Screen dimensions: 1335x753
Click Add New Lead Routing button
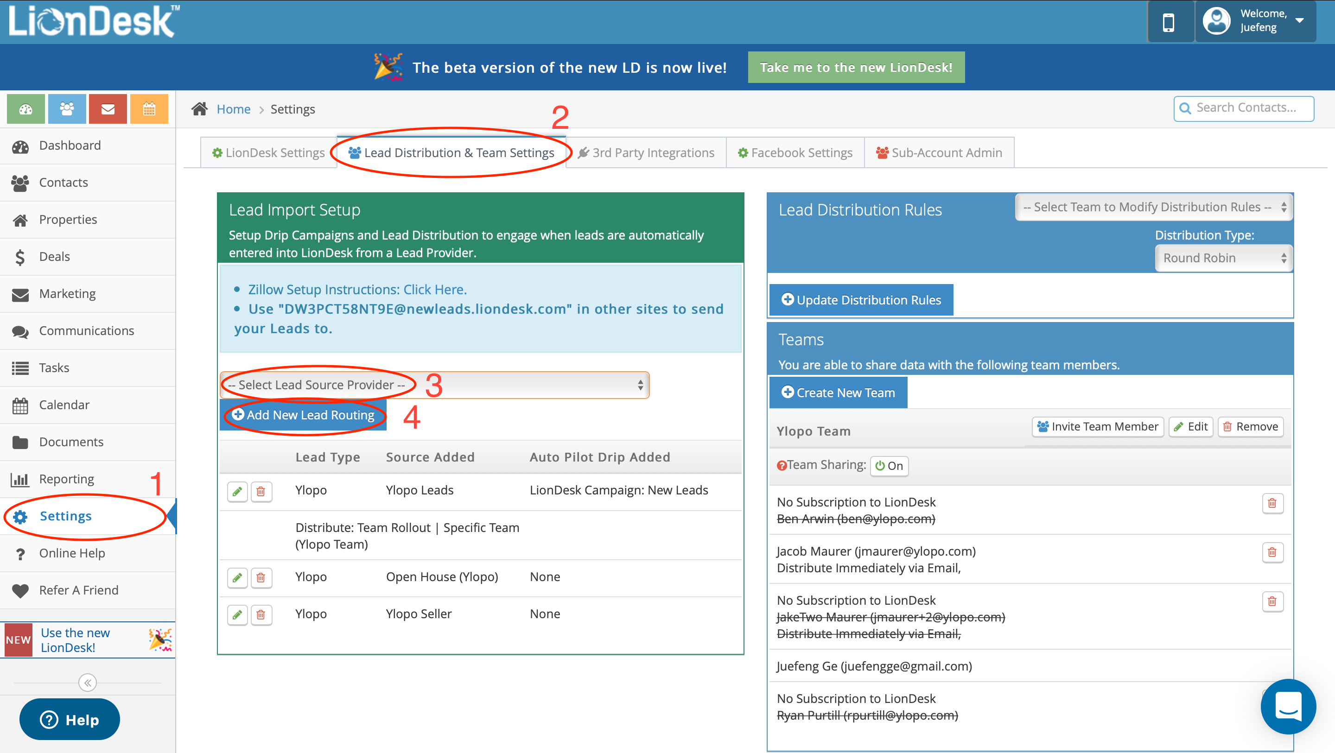pyautogui.click(x=303, y=415)
